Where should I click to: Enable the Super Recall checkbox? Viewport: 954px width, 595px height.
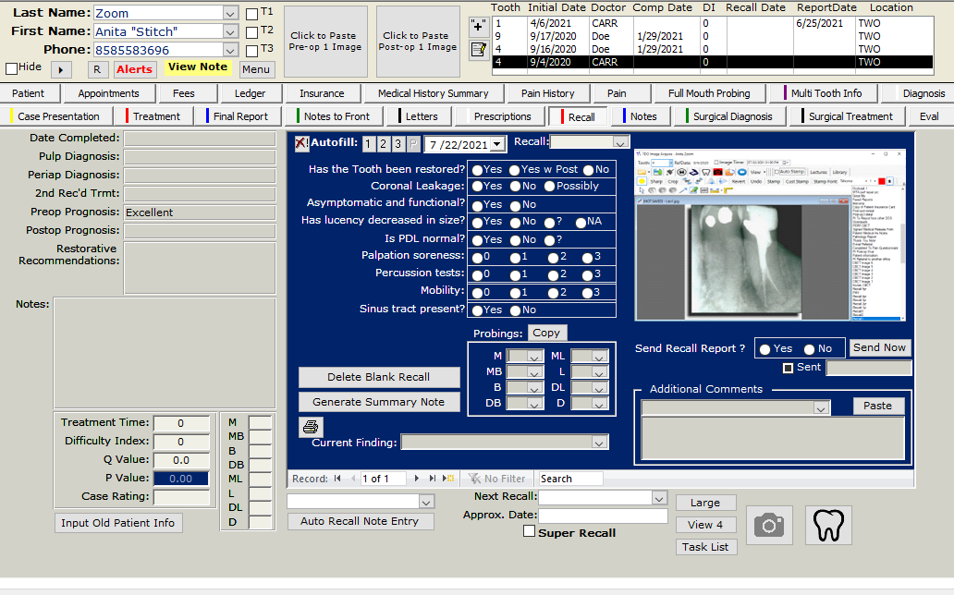[x=529, y=532]
